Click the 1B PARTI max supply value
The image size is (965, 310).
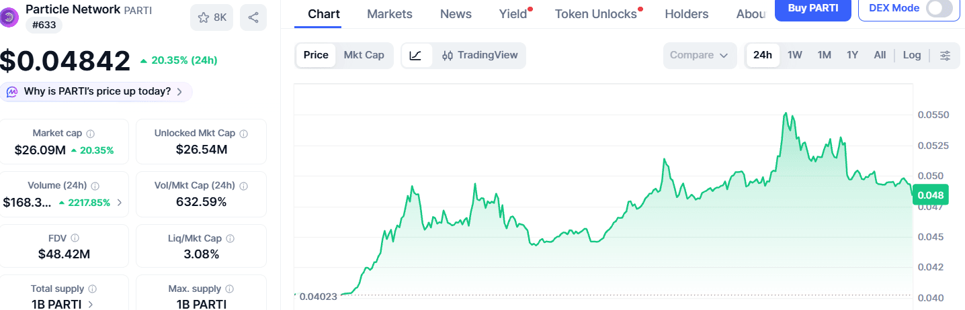pyautogui.click(x=202, y=304)
